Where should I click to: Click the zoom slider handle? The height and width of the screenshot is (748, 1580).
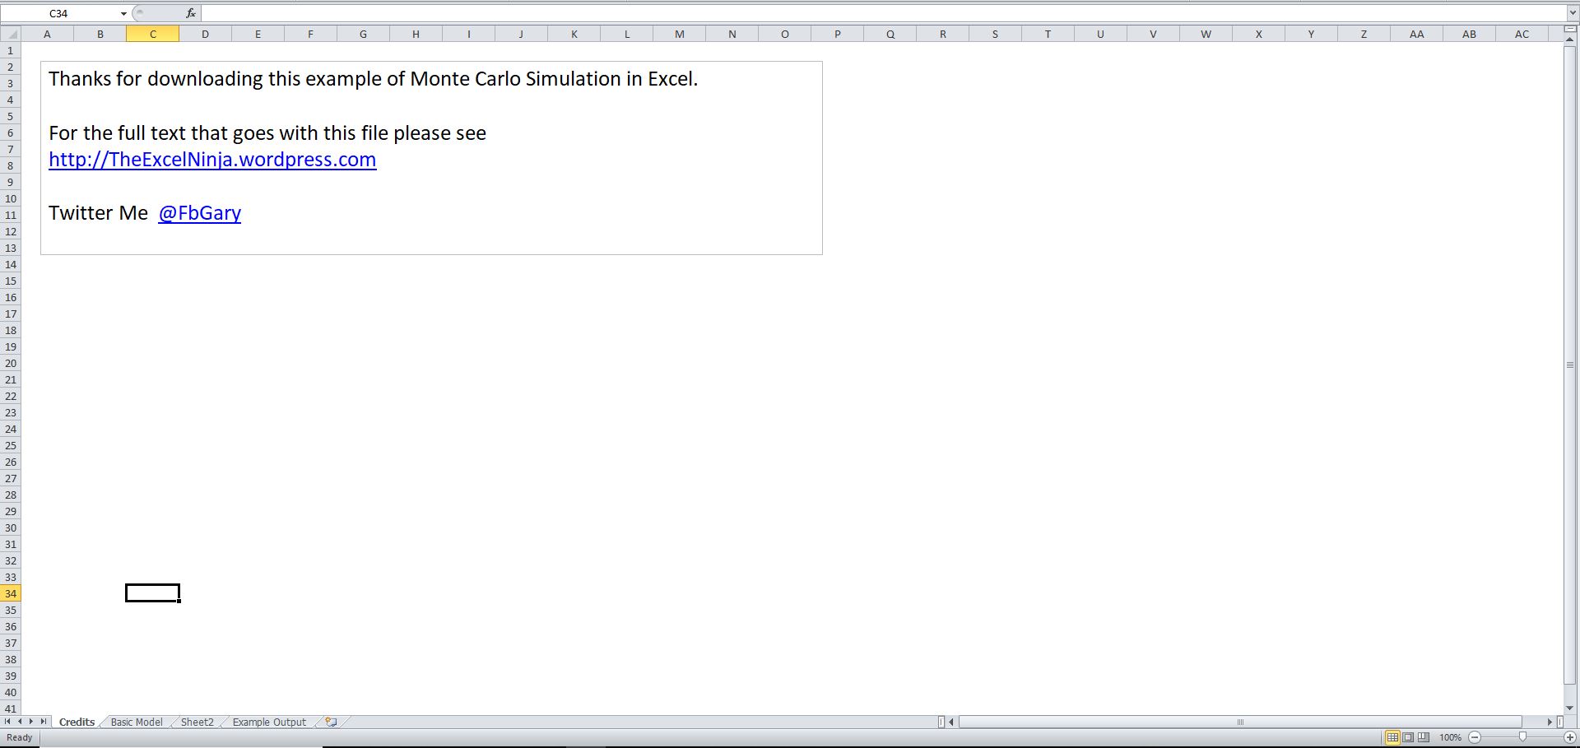pos(1522,737)
